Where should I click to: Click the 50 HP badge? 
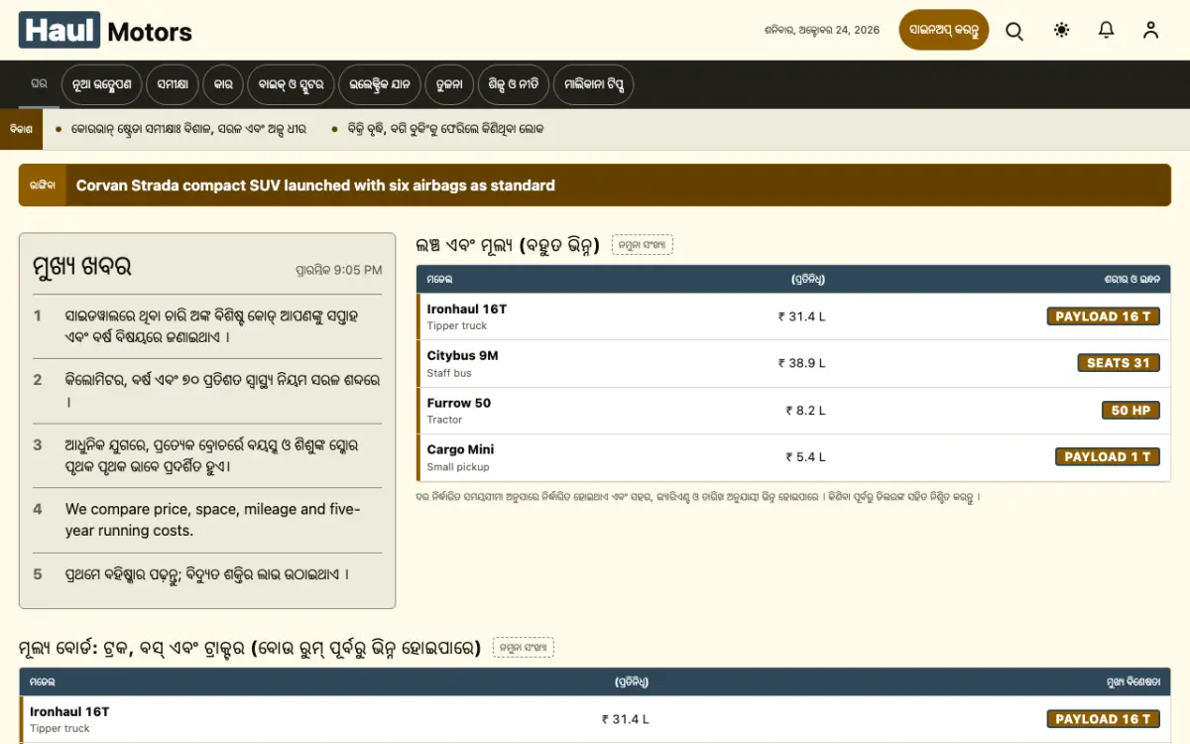pos(1130,410)
